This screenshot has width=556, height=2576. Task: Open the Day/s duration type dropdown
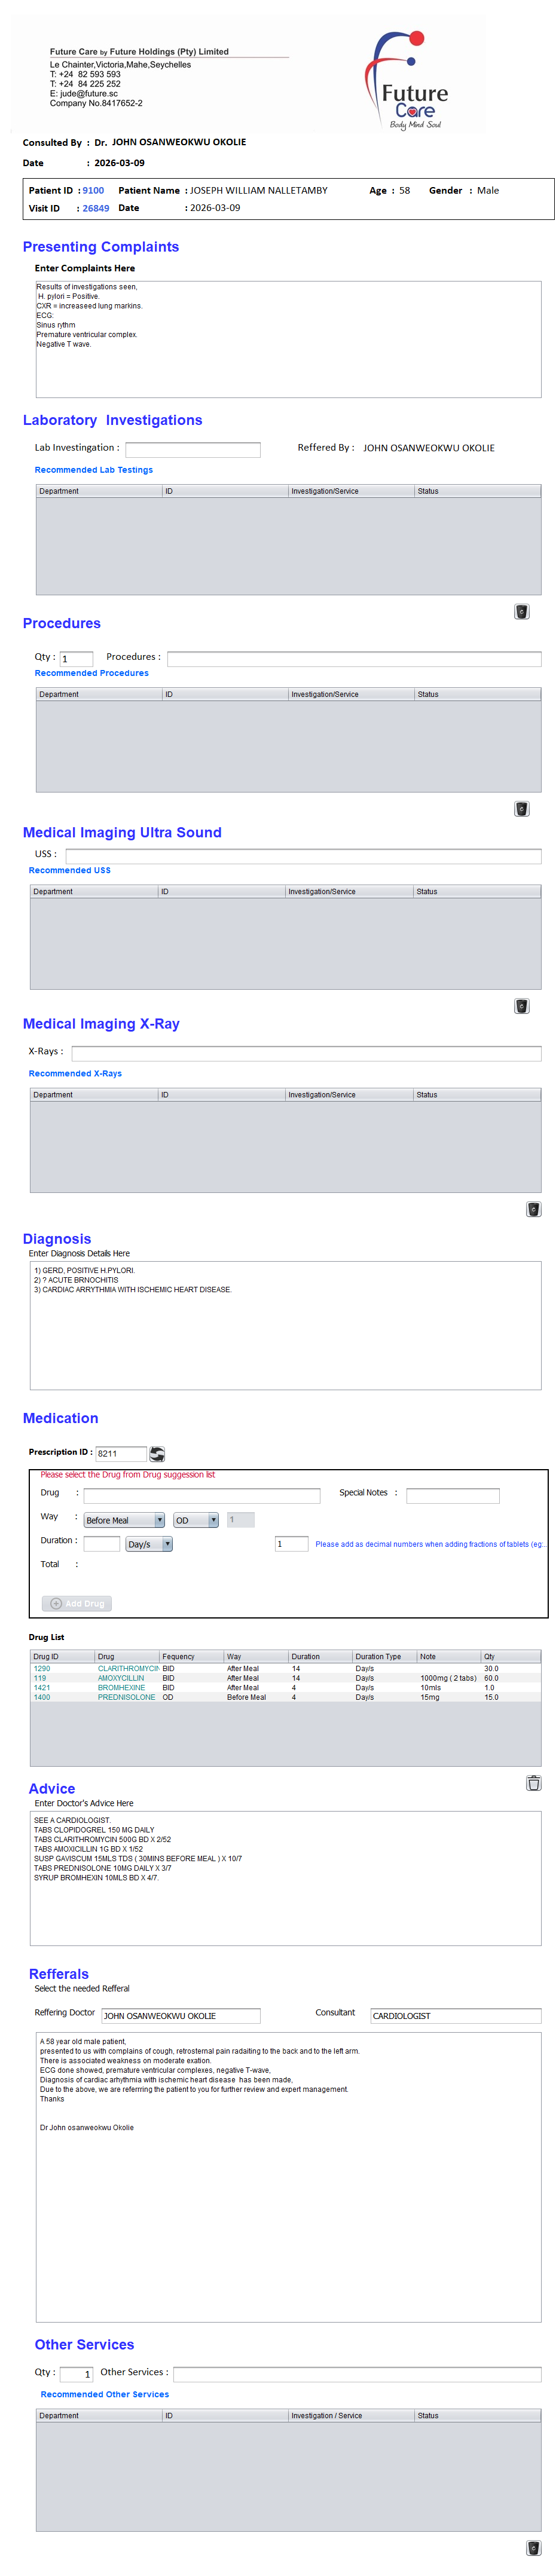[149, 1544]
